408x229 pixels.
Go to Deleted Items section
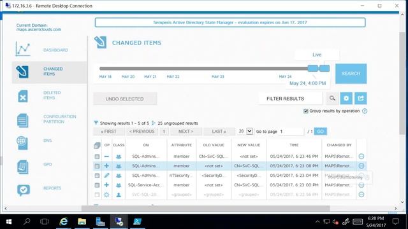[x=52, y=95]
